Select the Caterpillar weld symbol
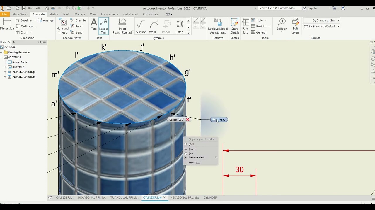 click(180, 26)
